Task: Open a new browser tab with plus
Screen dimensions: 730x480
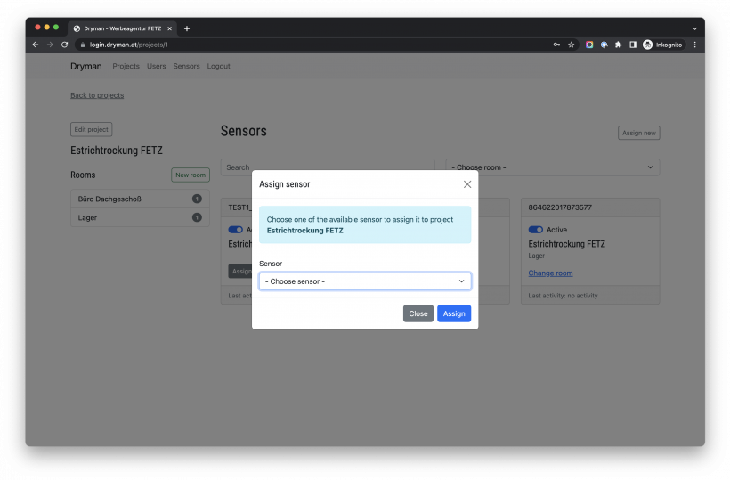Action: click(x=186, y=28)
